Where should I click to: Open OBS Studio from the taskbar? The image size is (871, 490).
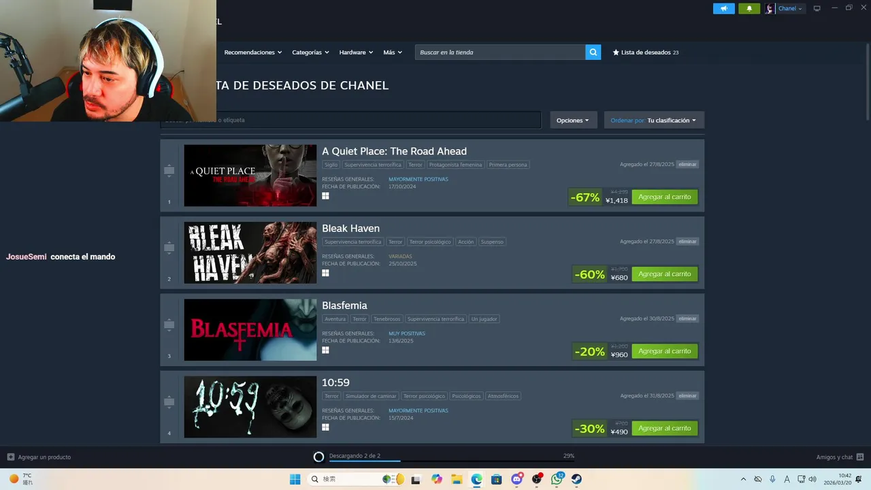[x=537, y=479]
